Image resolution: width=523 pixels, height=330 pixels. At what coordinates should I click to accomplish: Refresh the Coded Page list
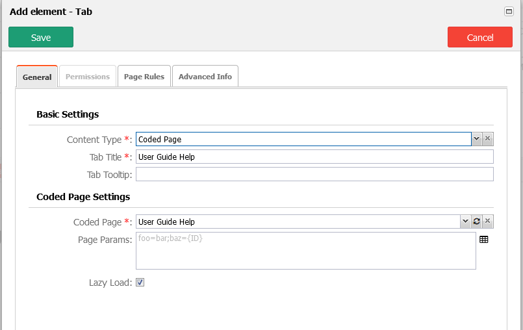pyautogui.click(x=477, y=222)
